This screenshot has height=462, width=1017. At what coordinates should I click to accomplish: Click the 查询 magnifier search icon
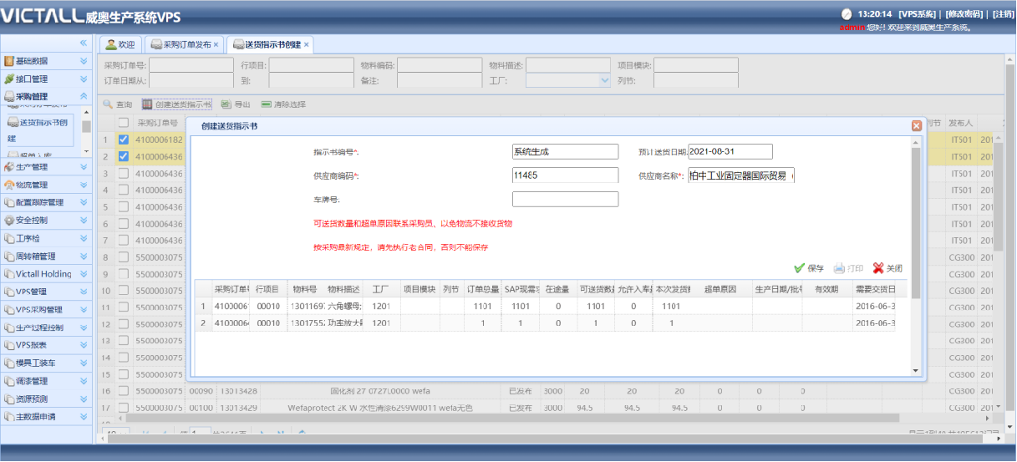(x=108, y=104)
